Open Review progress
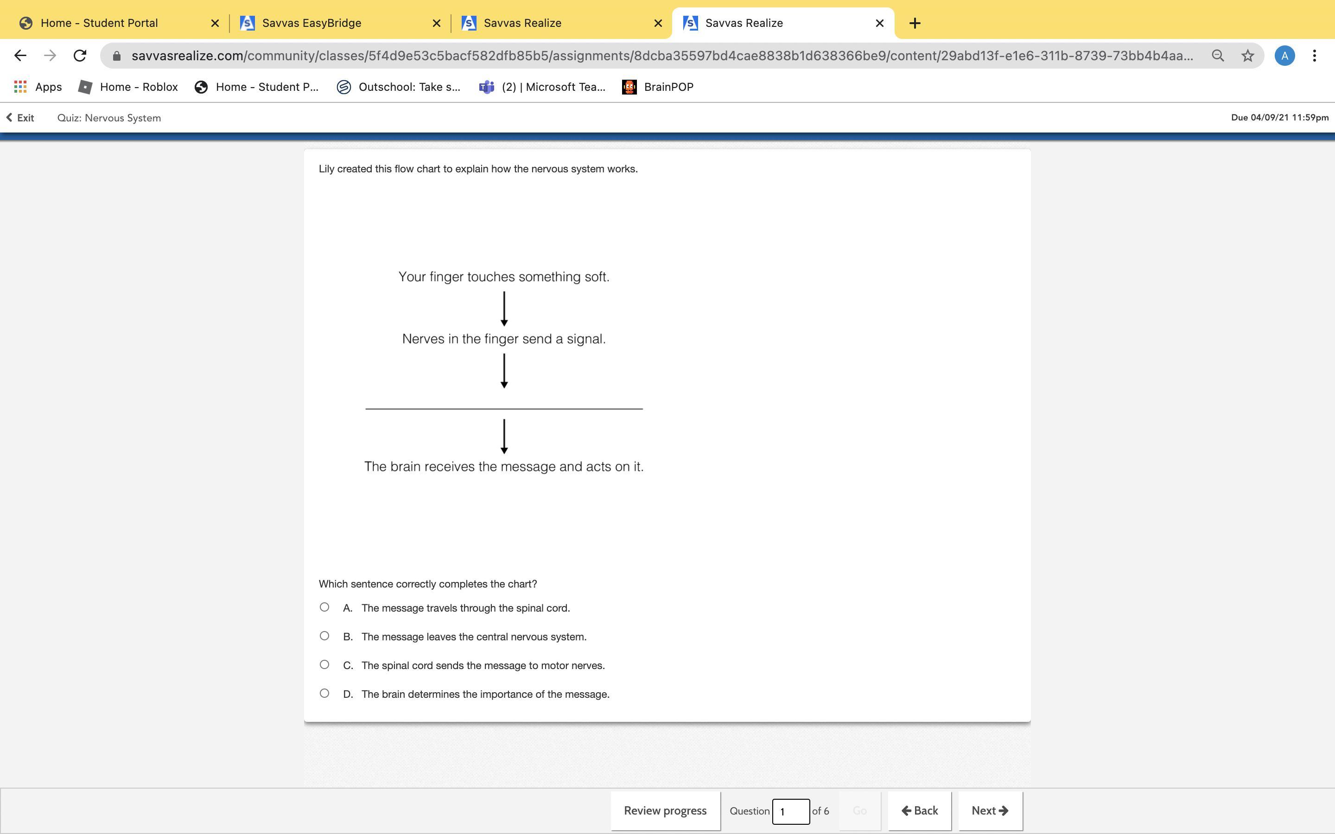 click(665, 810)
